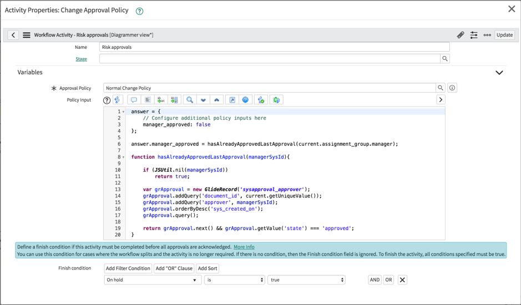
Task: Fold the function at line 8 arrow
Action: tap(123, 157)
